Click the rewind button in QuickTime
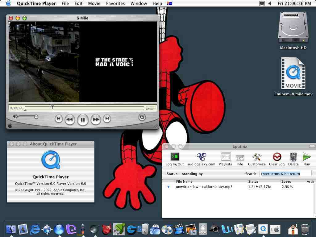The image size is (316, 237). (70, 119)
